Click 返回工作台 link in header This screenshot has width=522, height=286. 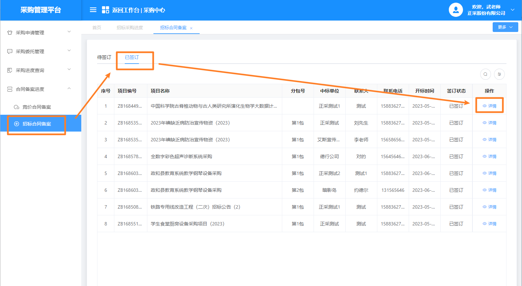(x=125, y=10)
